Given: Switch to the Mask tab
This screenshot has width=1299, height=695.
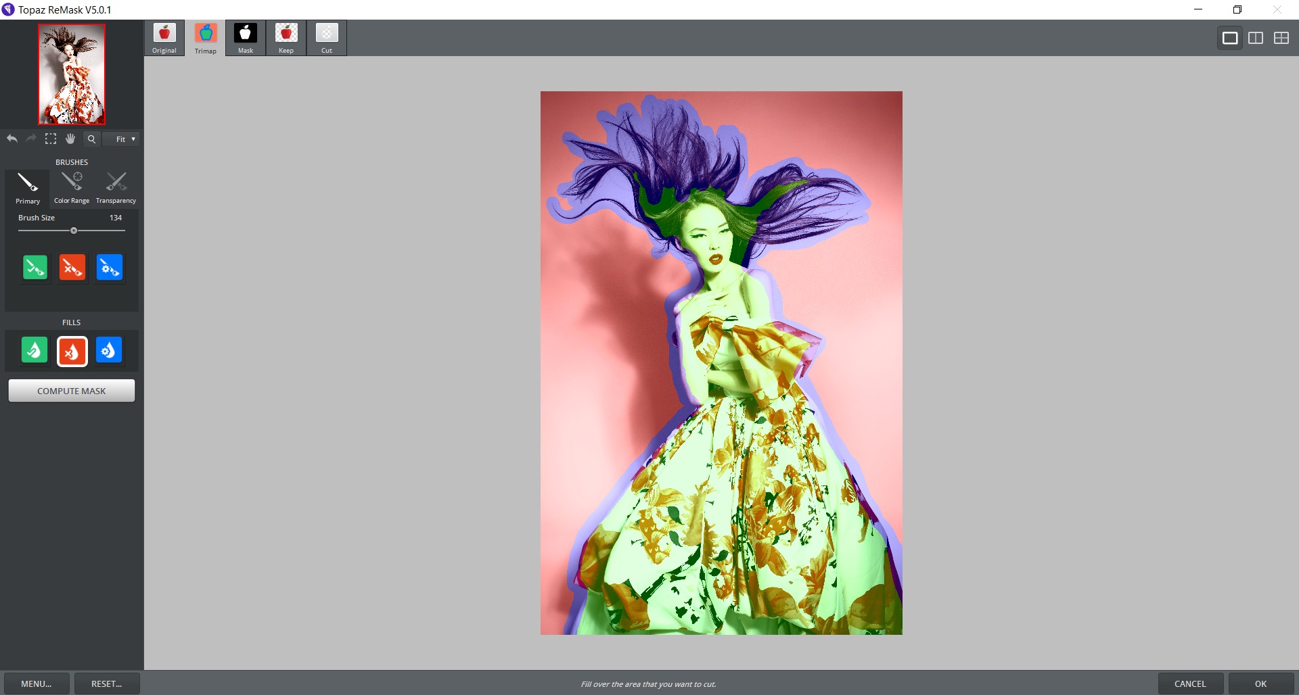Looking at the screenshot, I should coord(245,38).
